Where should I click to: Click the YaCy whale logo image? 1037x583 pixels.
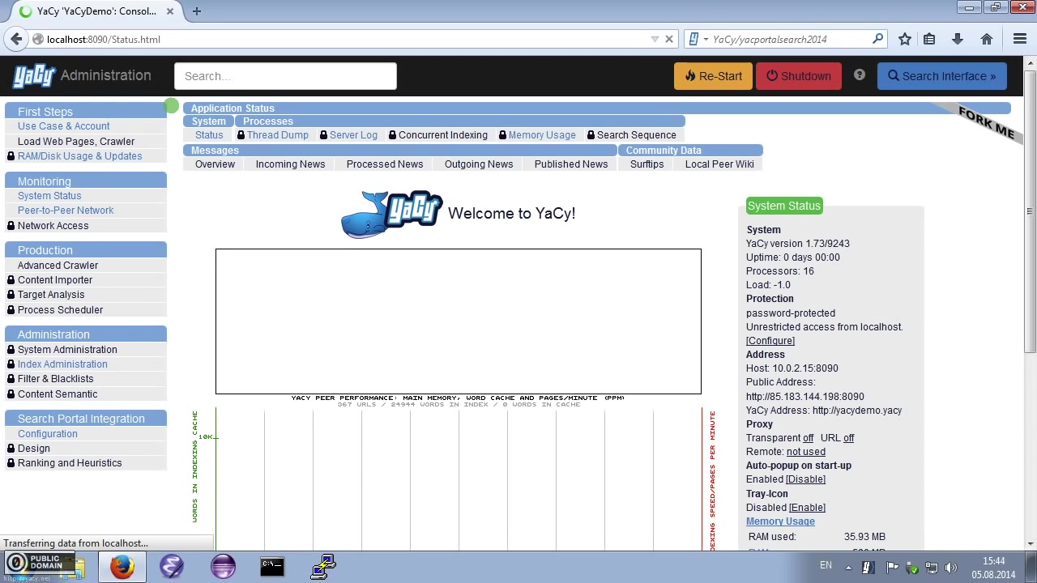coord(392,215)
